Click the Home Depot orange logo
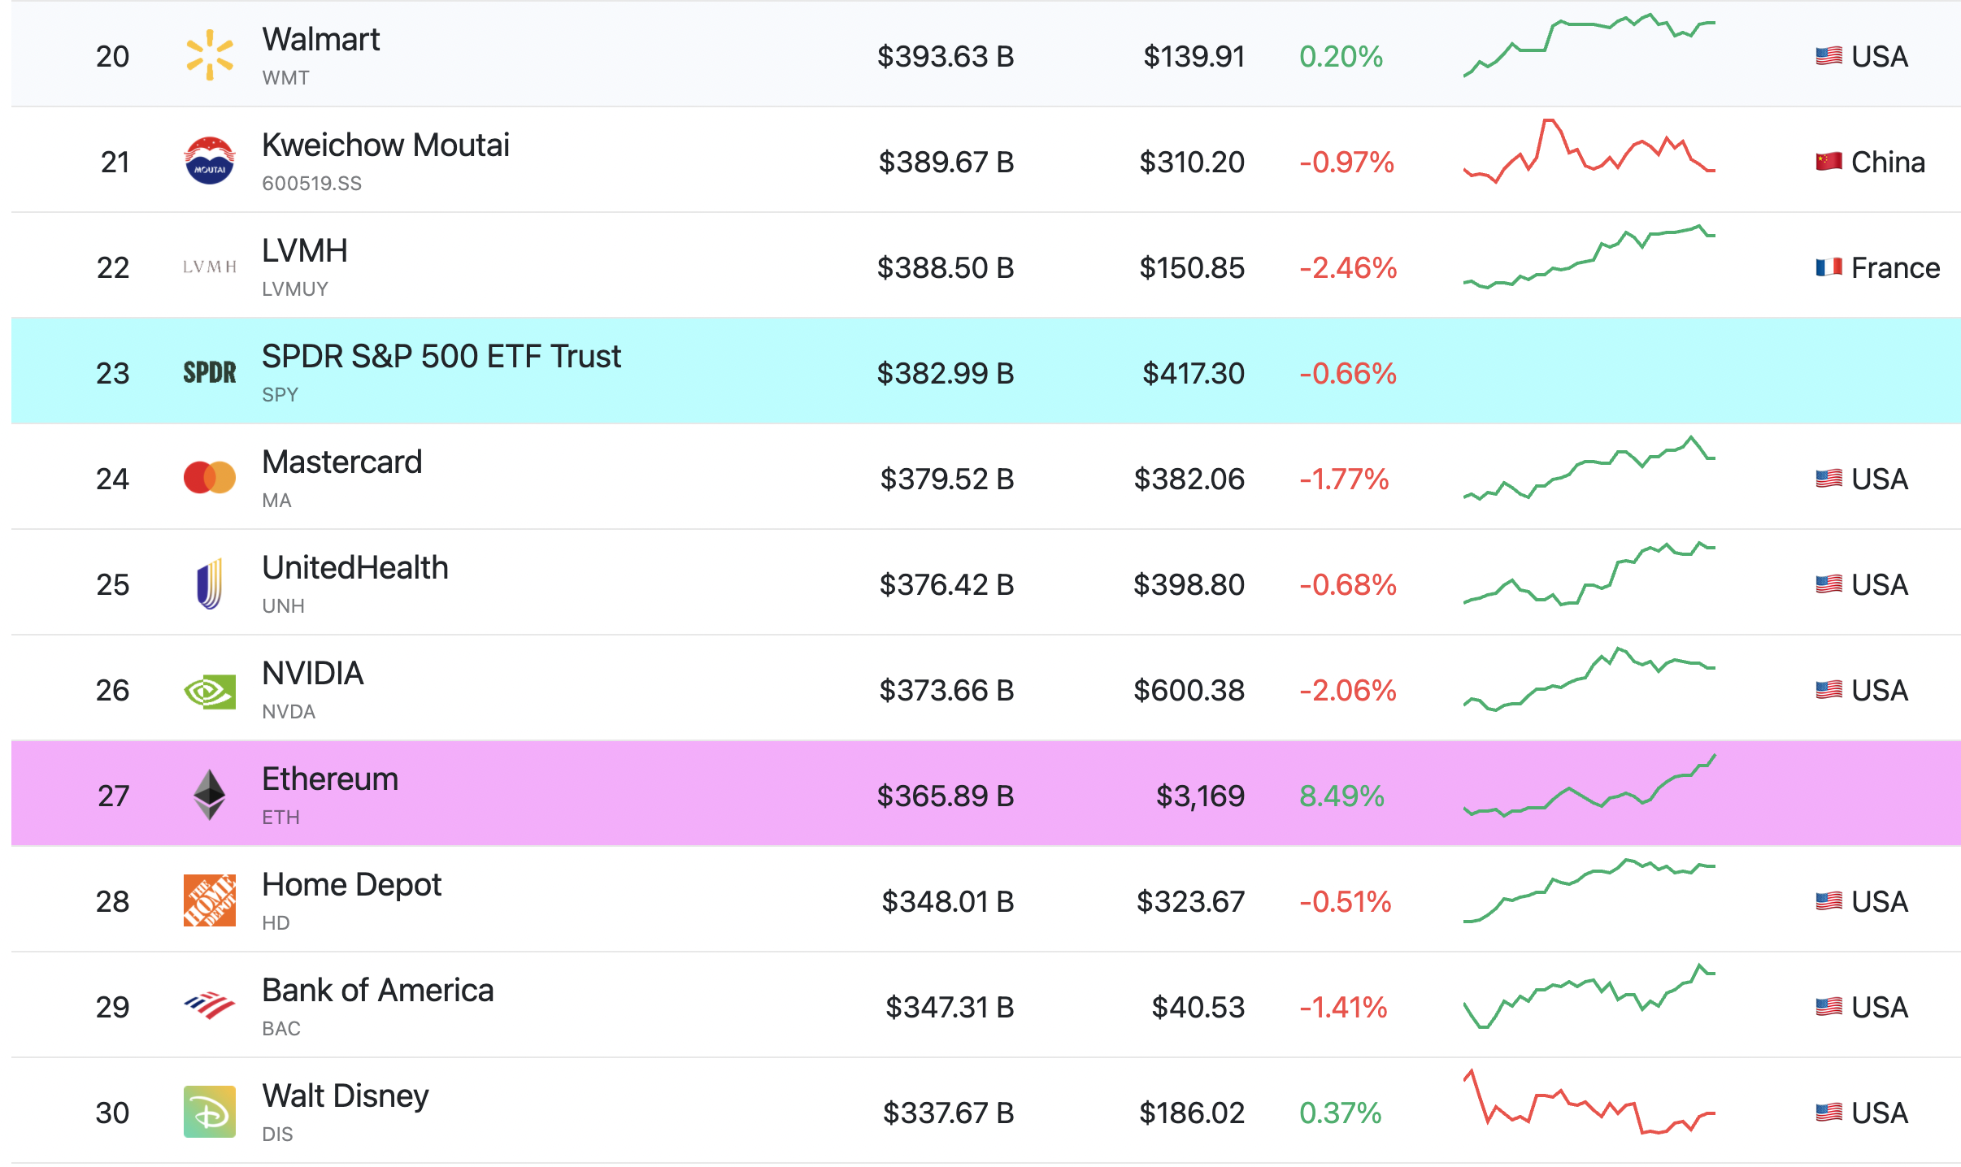This screenshot has height=1167, width=1961. click(x=210, y=900)
